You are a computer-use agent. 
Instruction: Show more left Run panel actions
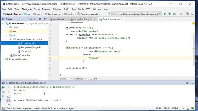tap(3, 104)
